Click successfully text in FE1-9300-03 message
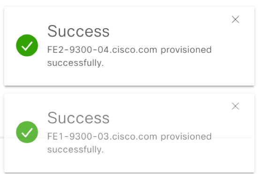 pos(76,150)
